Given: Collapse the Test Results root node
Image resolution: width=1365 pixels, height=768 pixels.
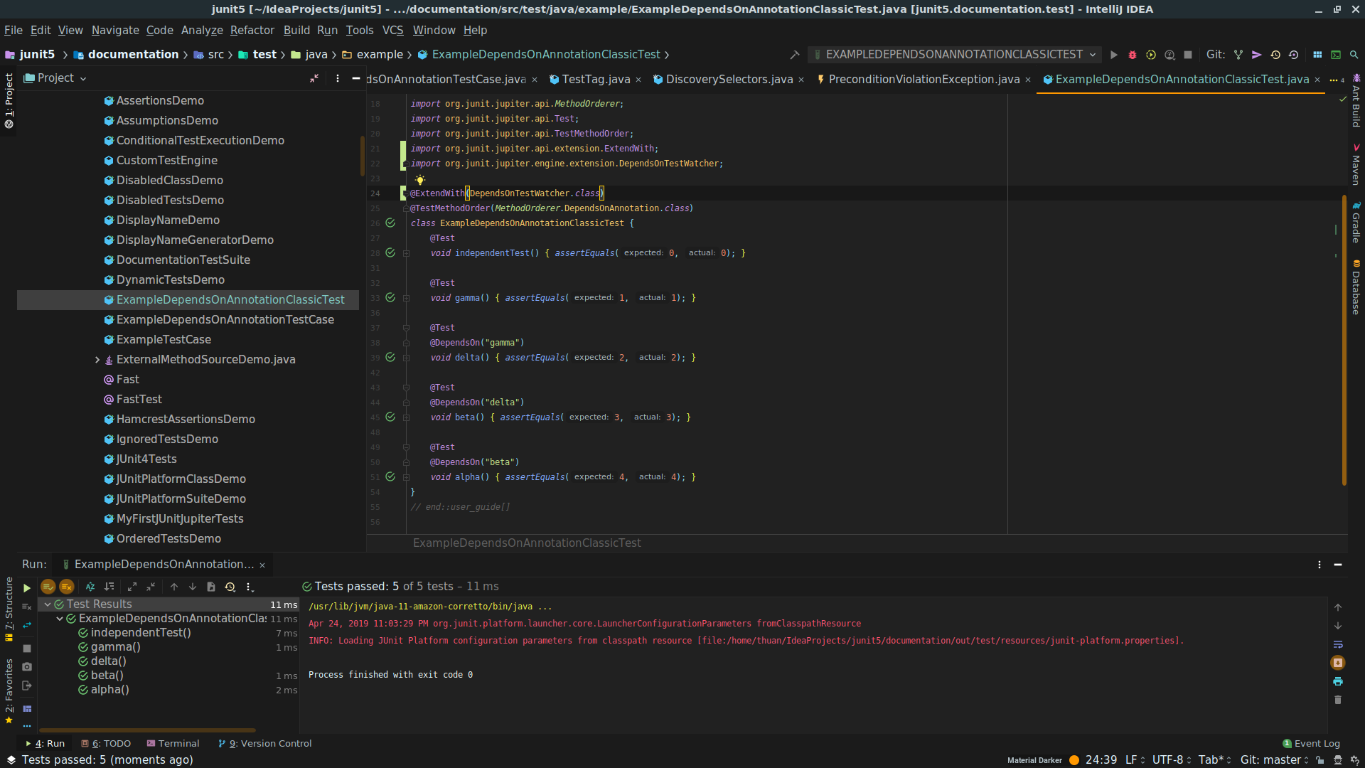Looking at the screenshot, I should click(x=48, y=604).
